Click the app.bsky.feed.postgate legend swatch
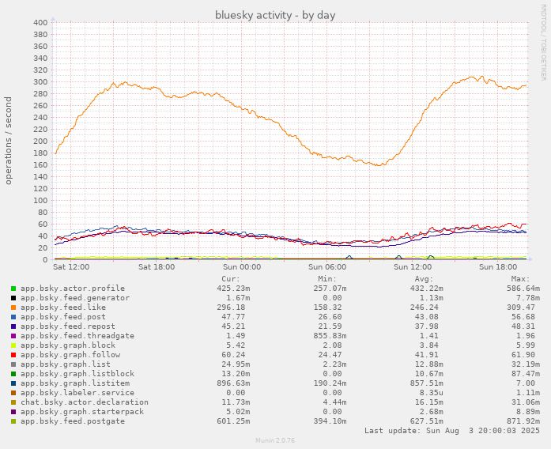 point(13,421)
